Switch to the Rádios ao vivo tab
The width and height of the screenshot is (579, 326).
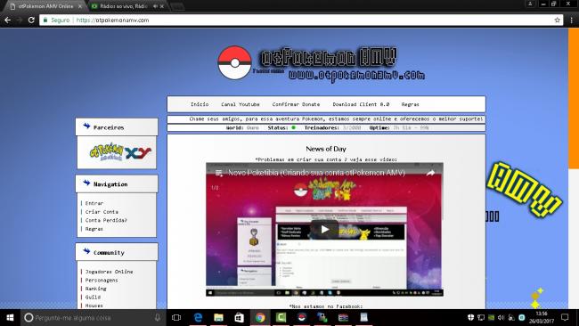[124, 6]
